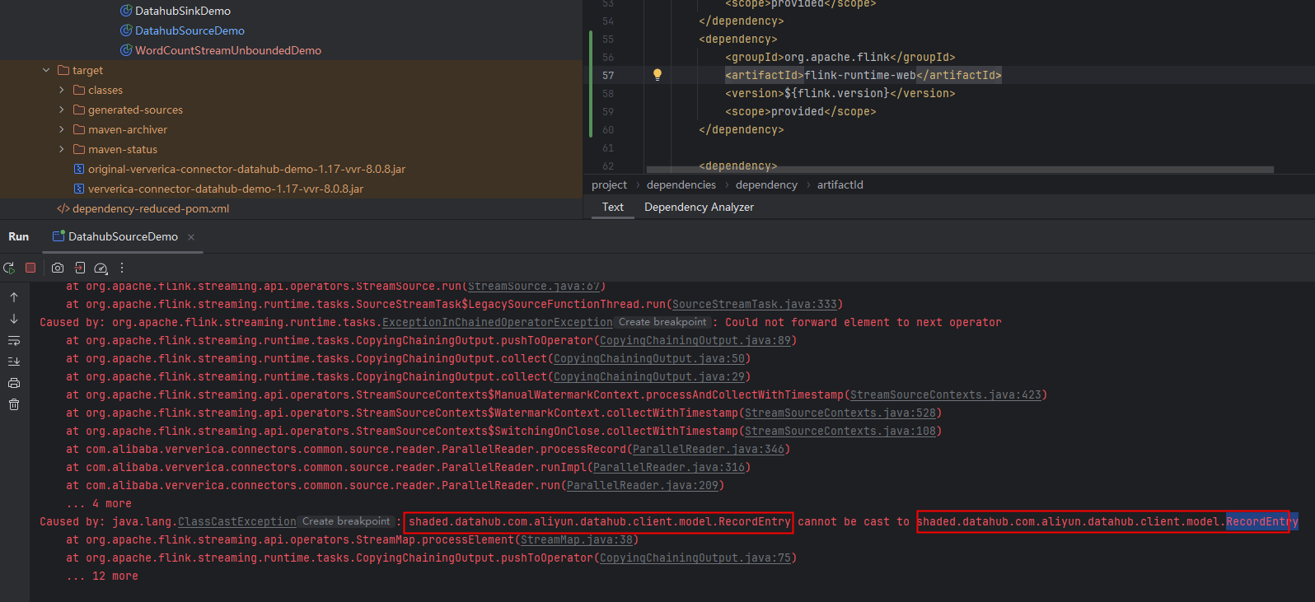The width and height of the screenshot is (1315, 602).
Task: Click the ${flink.version} version line in editor
Action: coord(840,93)
